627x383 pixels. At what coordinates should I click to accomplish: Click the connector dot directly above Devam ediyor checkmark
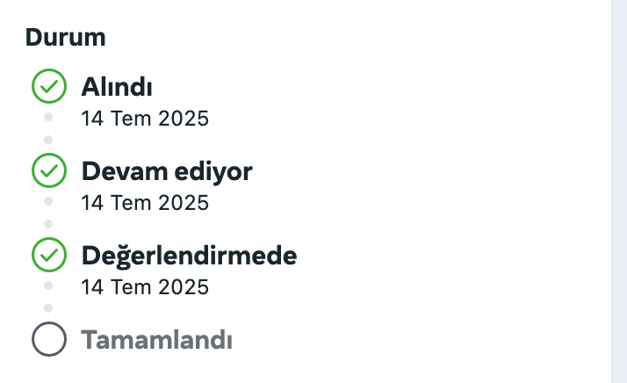48,140
